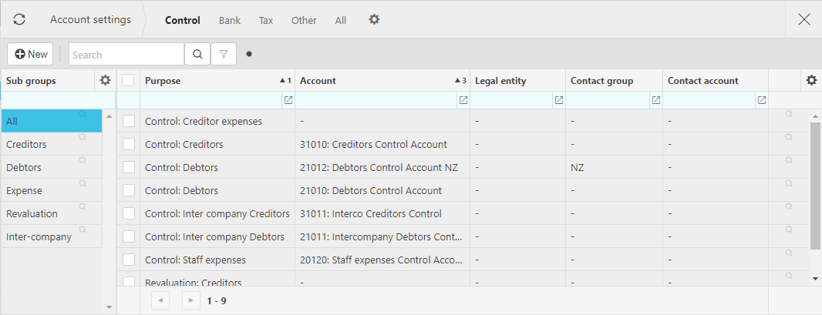Switch to the Control tab

coord(183,20)
